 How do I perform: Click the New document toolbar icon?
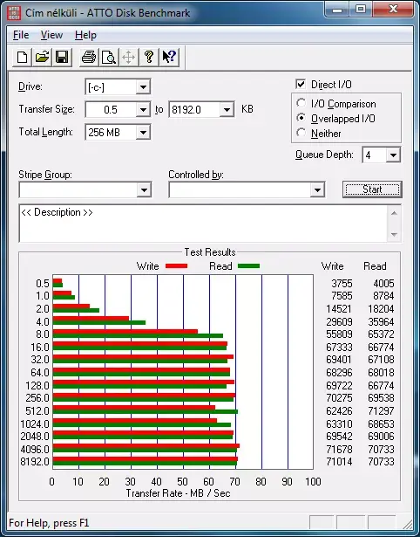pyautogui.click(x=22, y=57)
